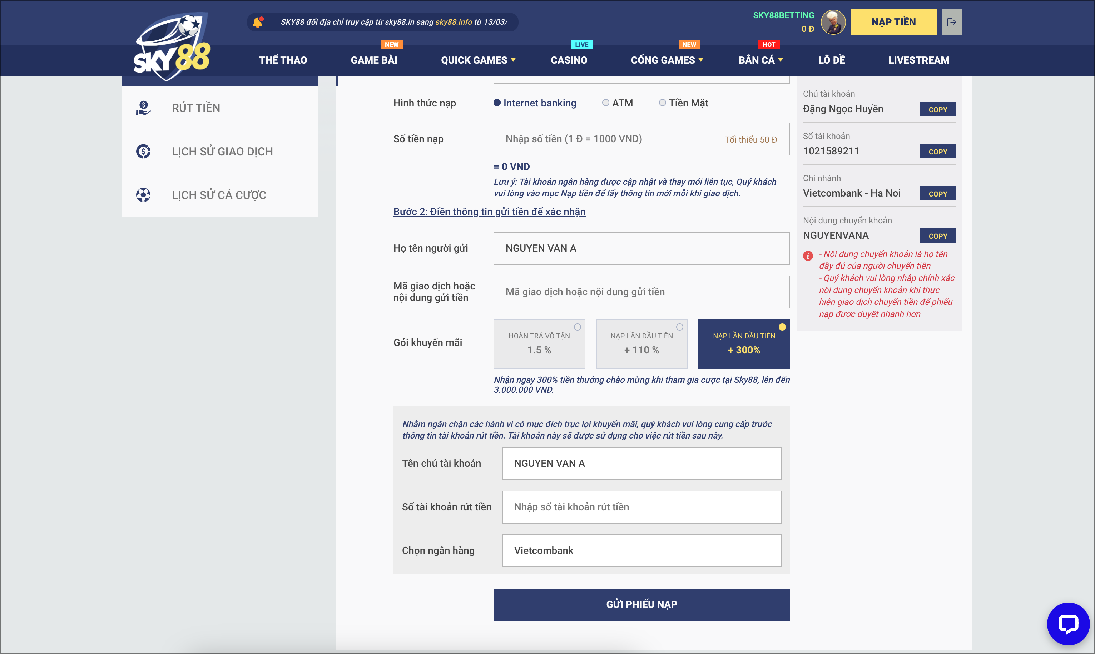Click the Họ tên người gửi field
1095x654 pixels.
point(641,248)
